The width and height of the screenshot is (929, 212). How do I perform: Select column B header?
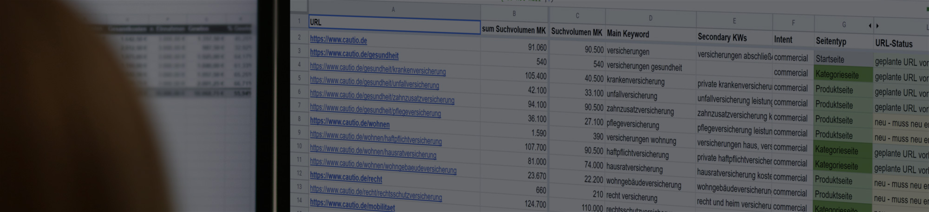point(514,13)
